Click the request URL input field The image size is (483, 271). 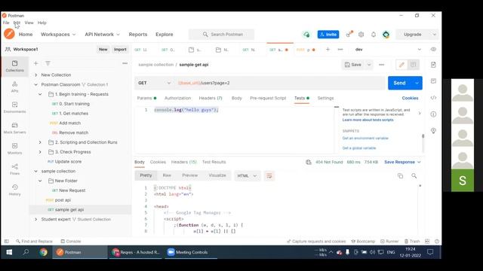280,83
